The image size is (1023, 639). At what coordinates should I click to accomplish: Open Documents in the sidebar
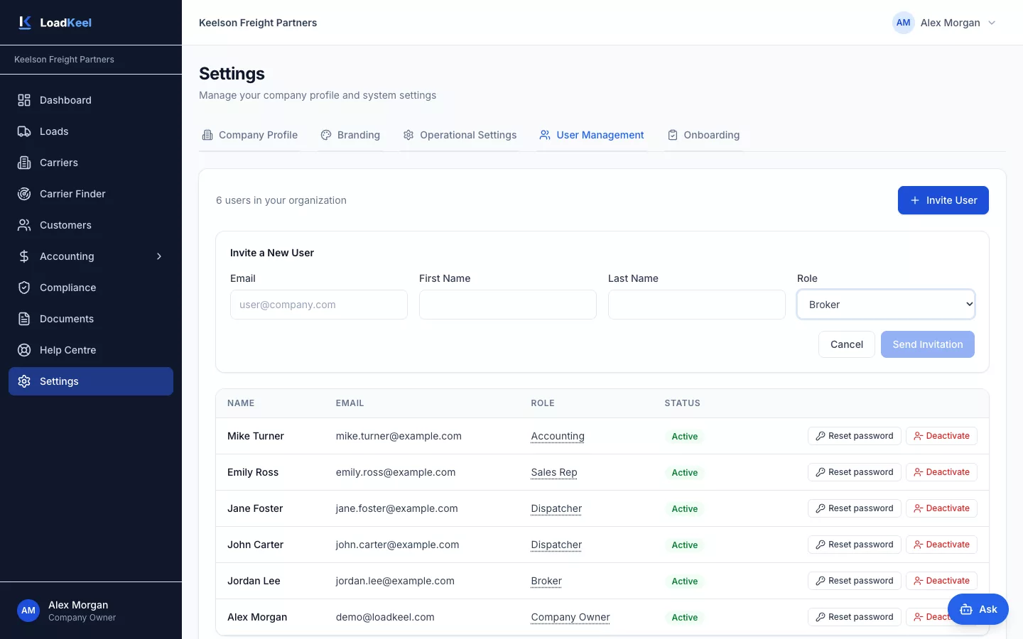click(x=91, y=319)
